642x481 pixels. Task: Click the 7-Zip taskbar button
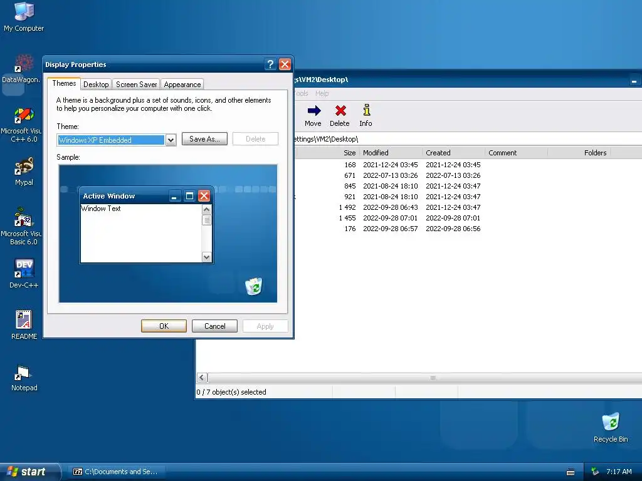coord(116,472)
